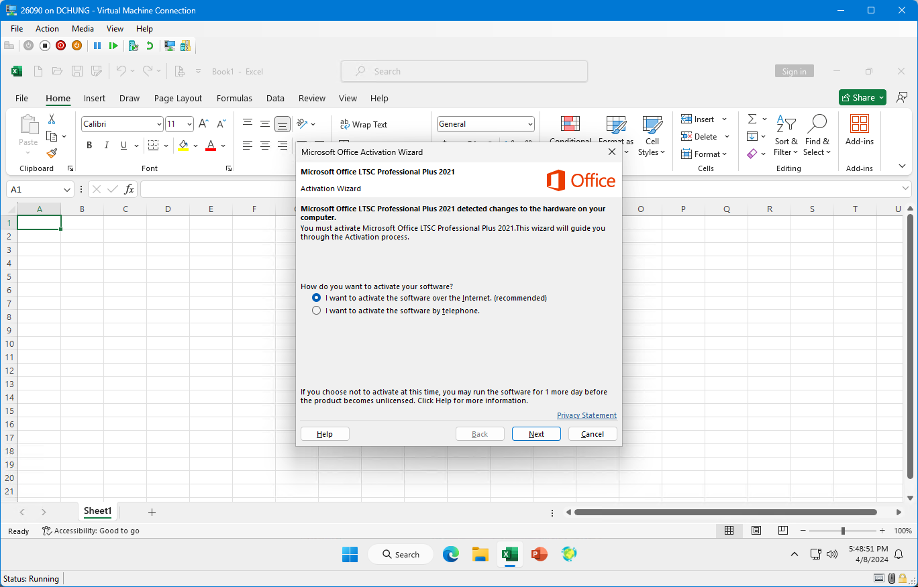Click the red Font Color swatch

211,146
